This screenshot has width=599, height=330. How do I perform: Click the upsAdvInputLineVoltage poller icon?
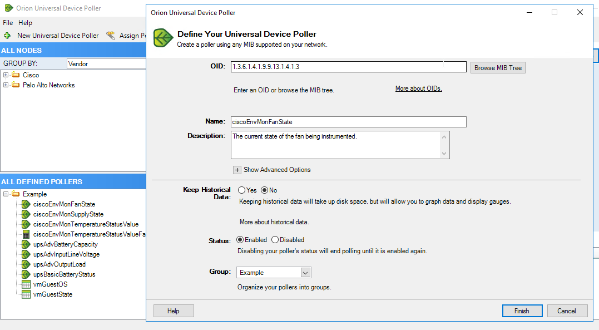[26, 254]
